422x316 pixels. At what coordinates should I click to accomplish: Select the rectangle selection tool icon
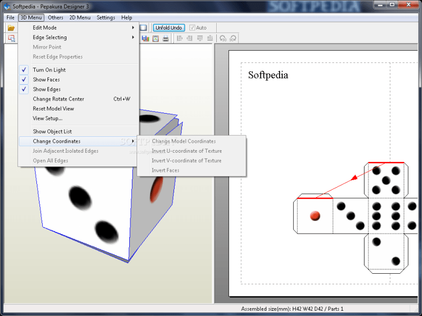click(x=11, y=38)
